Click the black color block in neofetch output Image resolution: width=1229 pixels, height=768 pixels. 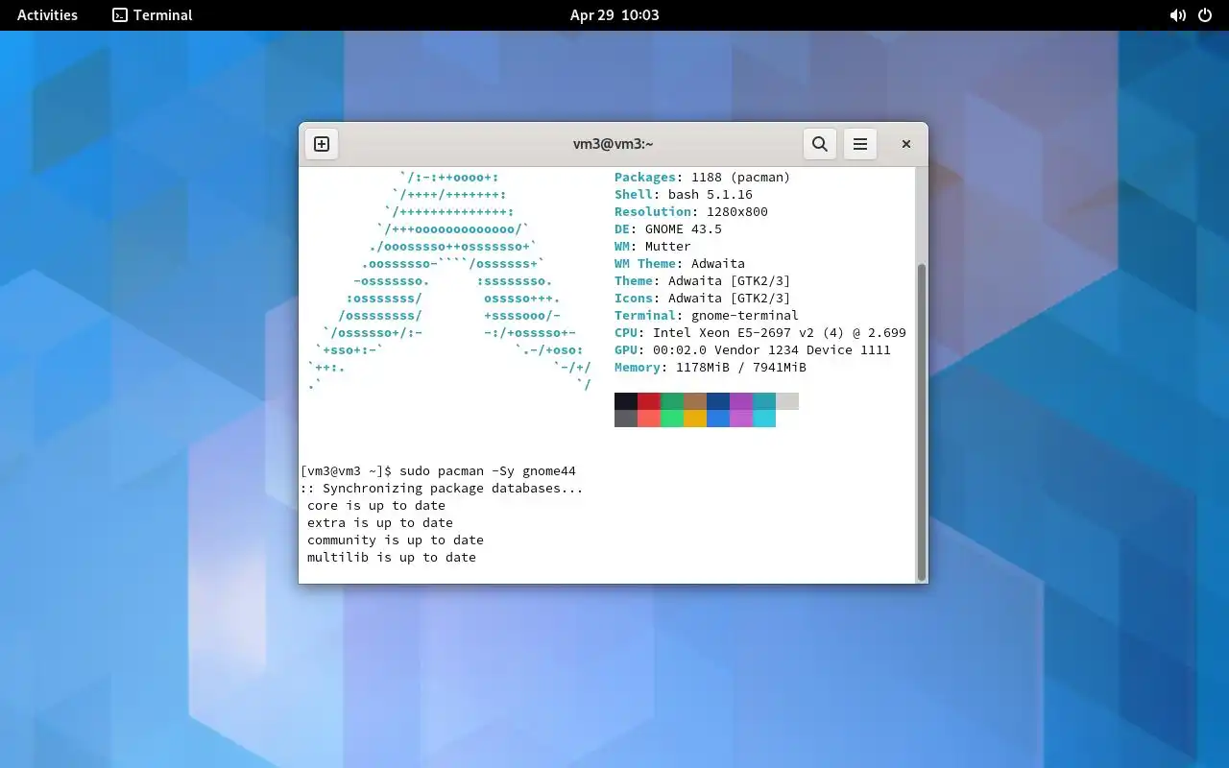626,401
